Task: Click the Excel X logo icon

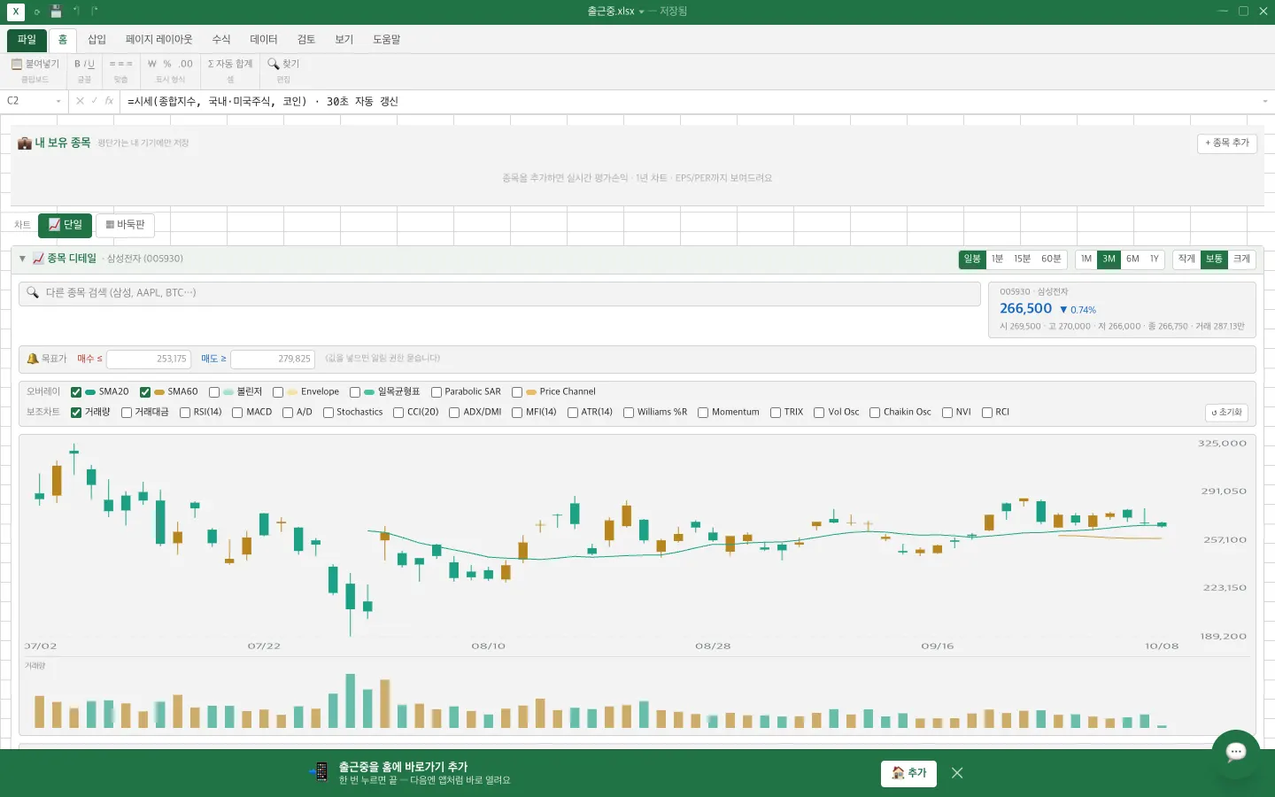Action: 16,12
